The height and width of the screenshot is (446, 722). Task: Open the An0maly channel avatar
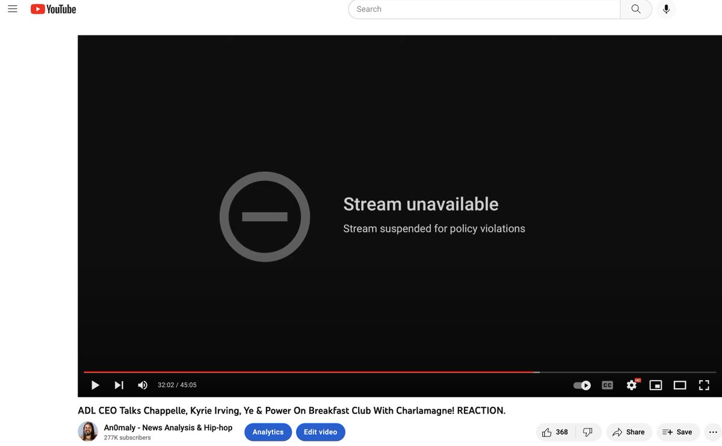pos(88,432)
